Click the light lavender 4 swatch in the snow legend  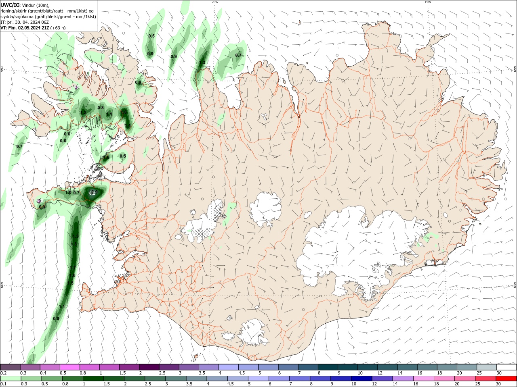coord(228,367)
